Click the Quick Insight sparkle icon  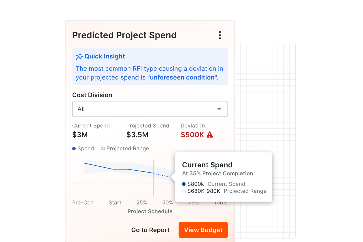click(79, 56)
